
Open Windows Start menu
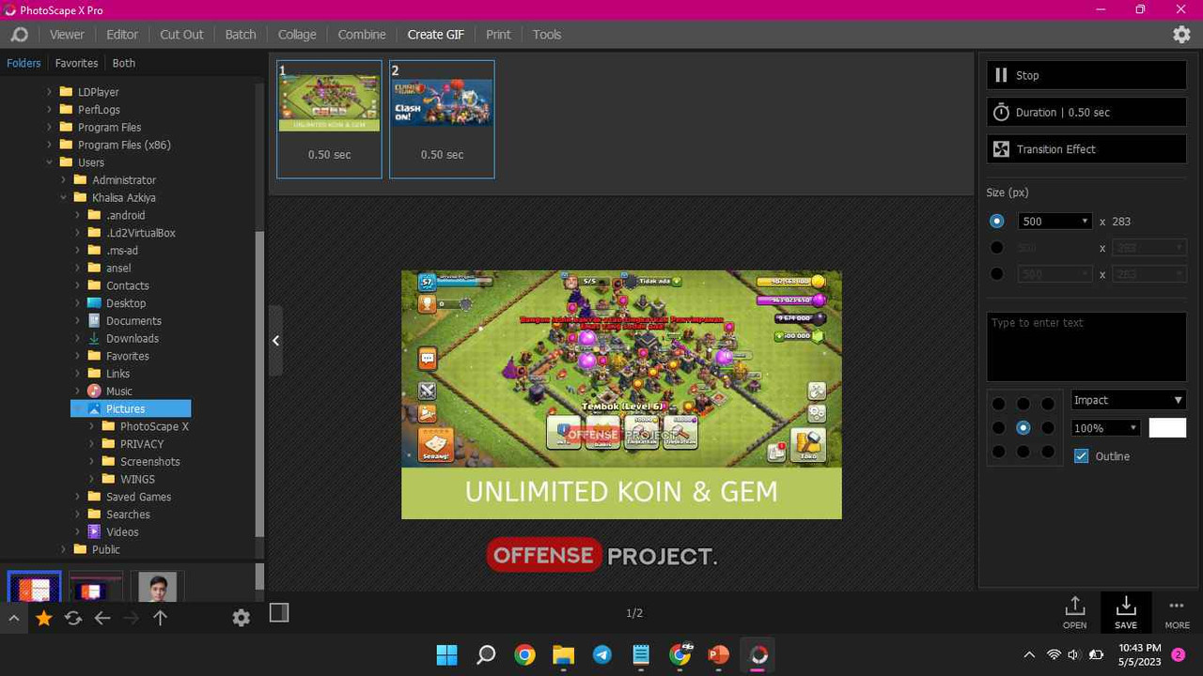click(447, 654)
